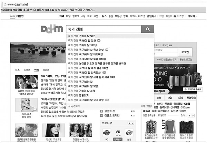Click the Daum logo beside the search box
The width and height of the screenshot is (207, 143).
[52, 29]
